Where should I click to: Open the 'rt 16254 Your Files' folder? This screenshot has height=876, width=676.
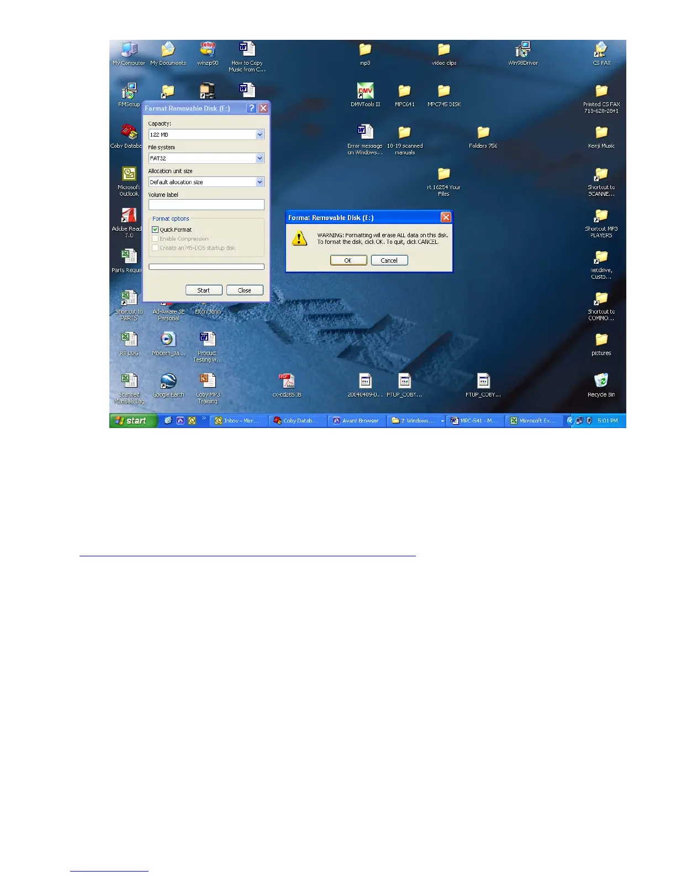pyautogui.click(x=444, y=181)
